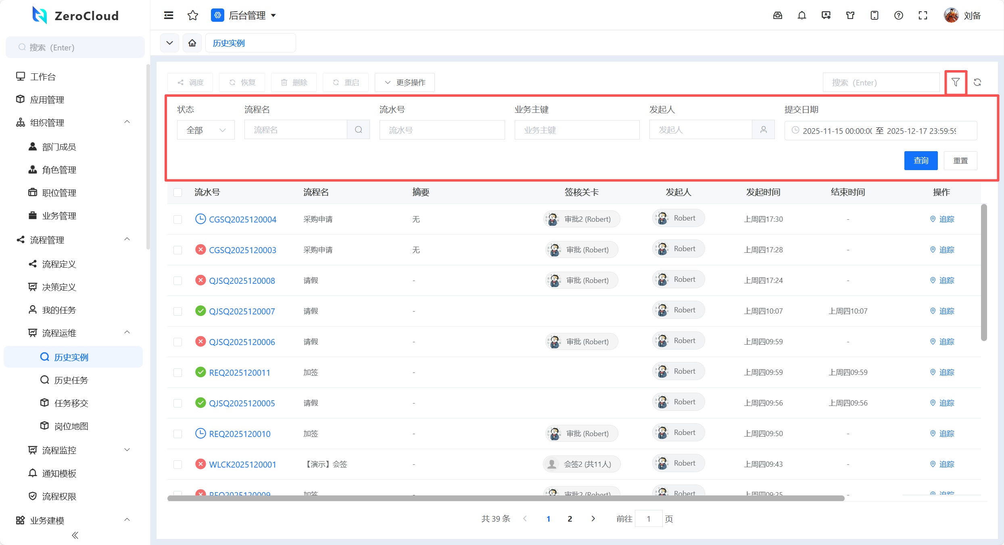Open the notifications bell icon
The image size is (1004, 545).
pos(802,15)
